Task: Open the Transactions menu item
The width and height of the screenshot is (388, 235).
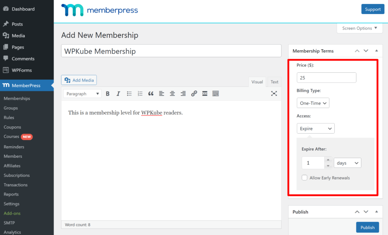Action: (16, 185)
